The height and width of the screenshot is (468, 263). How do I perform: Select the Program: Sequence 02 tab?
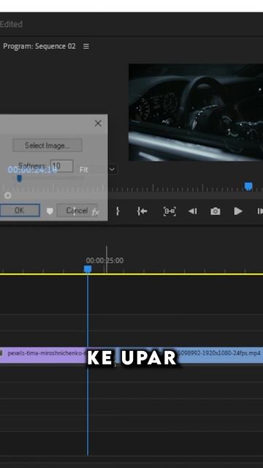(39, 46)
